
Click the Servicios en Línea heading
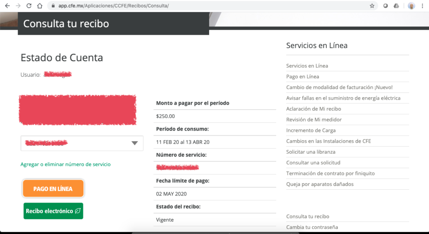(x=317, y=45)
